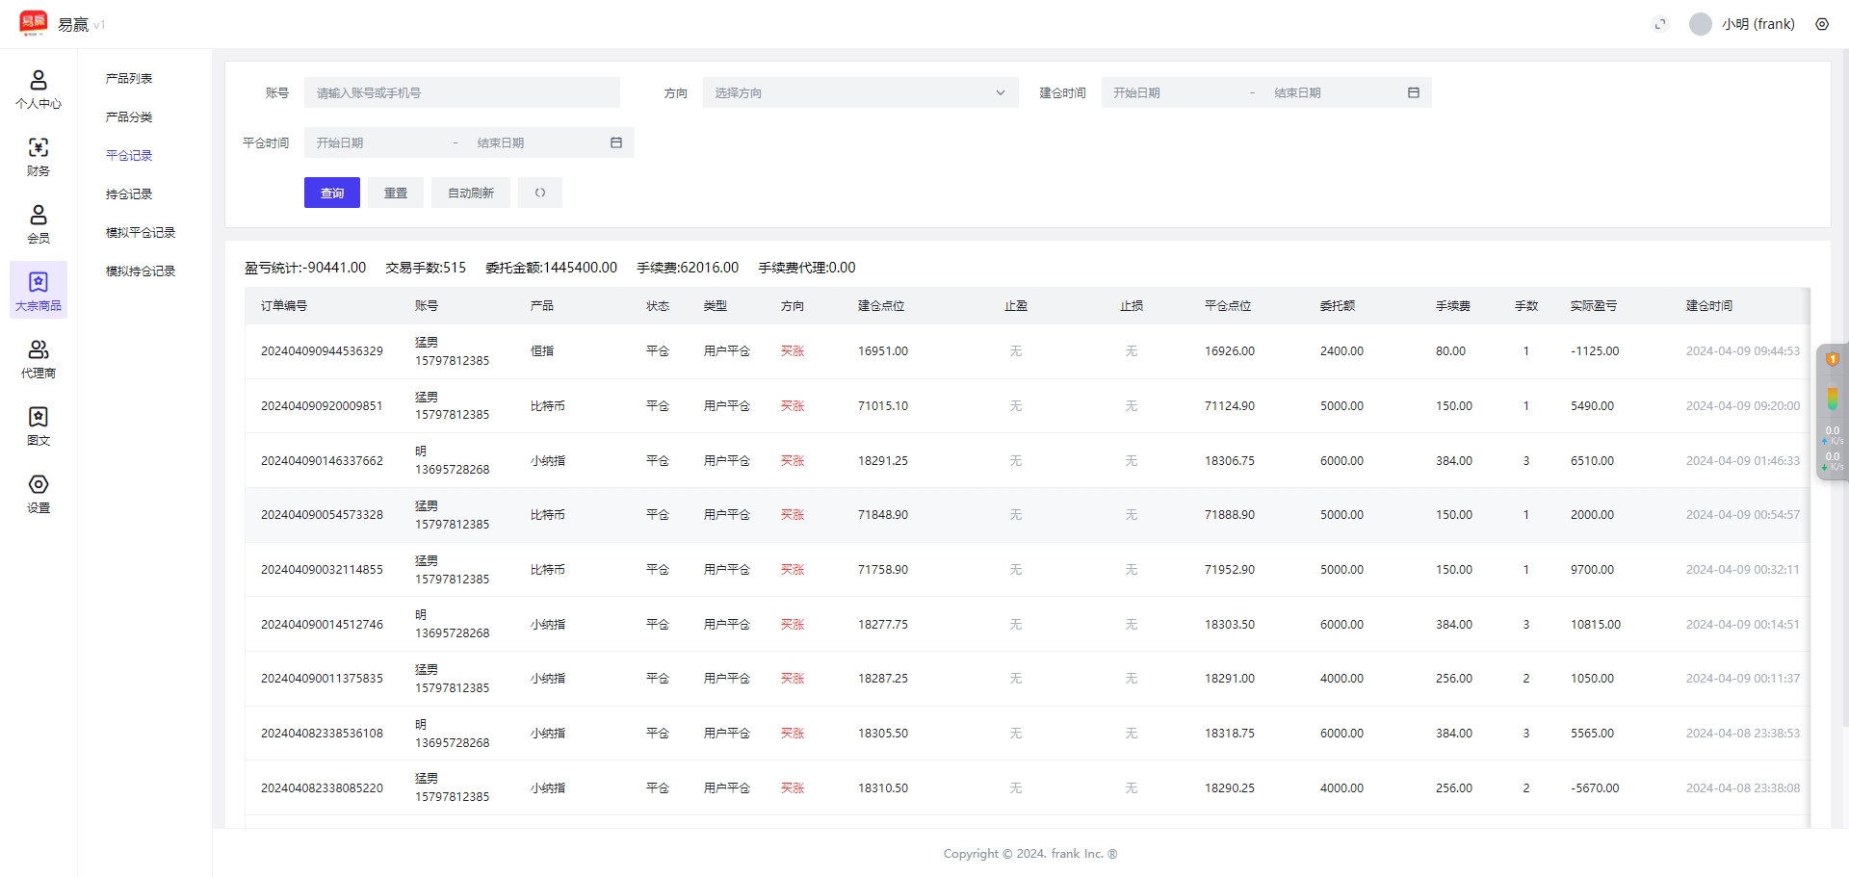Open 个人中心 in the sidebar
The width and height of the screenshot is (1849, 877).
39,89
